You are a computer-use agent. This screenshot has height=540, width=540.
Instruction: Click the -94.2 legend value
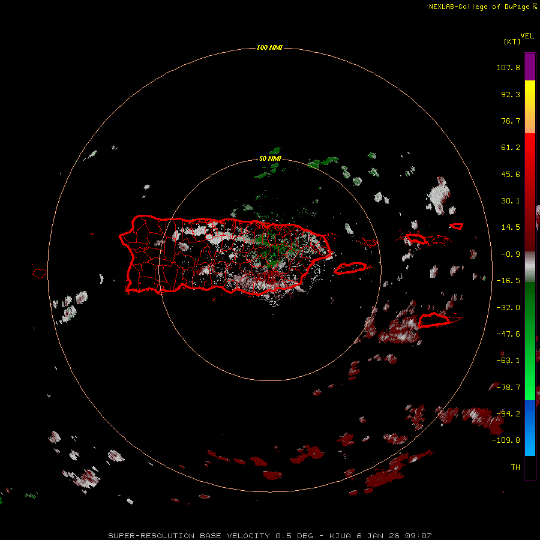coord(508,413)
